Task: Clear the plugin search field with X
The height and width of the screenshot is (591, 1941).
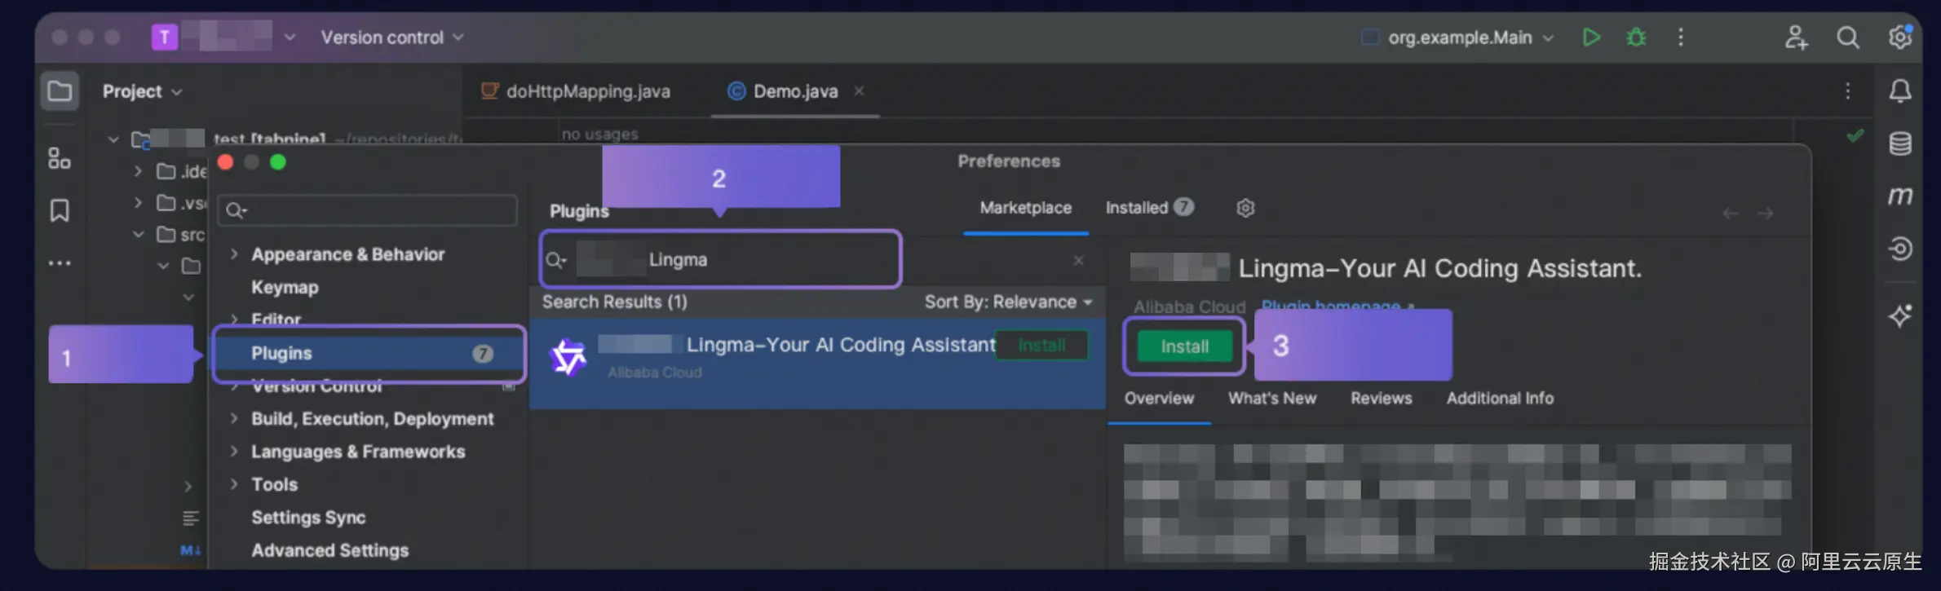Action: tap(1078, 260)
